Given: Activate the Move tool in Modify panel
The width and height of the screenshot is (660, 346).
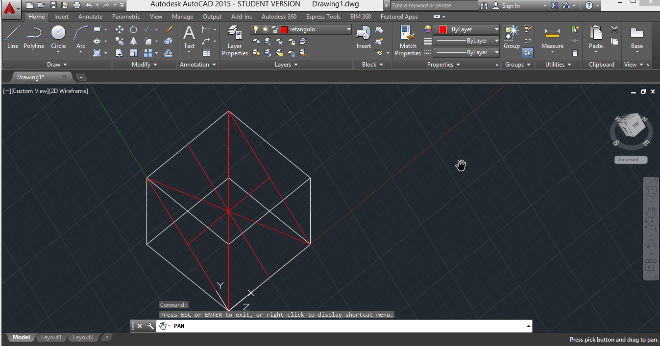Looking at the screenshot, I should click(120, 29).
